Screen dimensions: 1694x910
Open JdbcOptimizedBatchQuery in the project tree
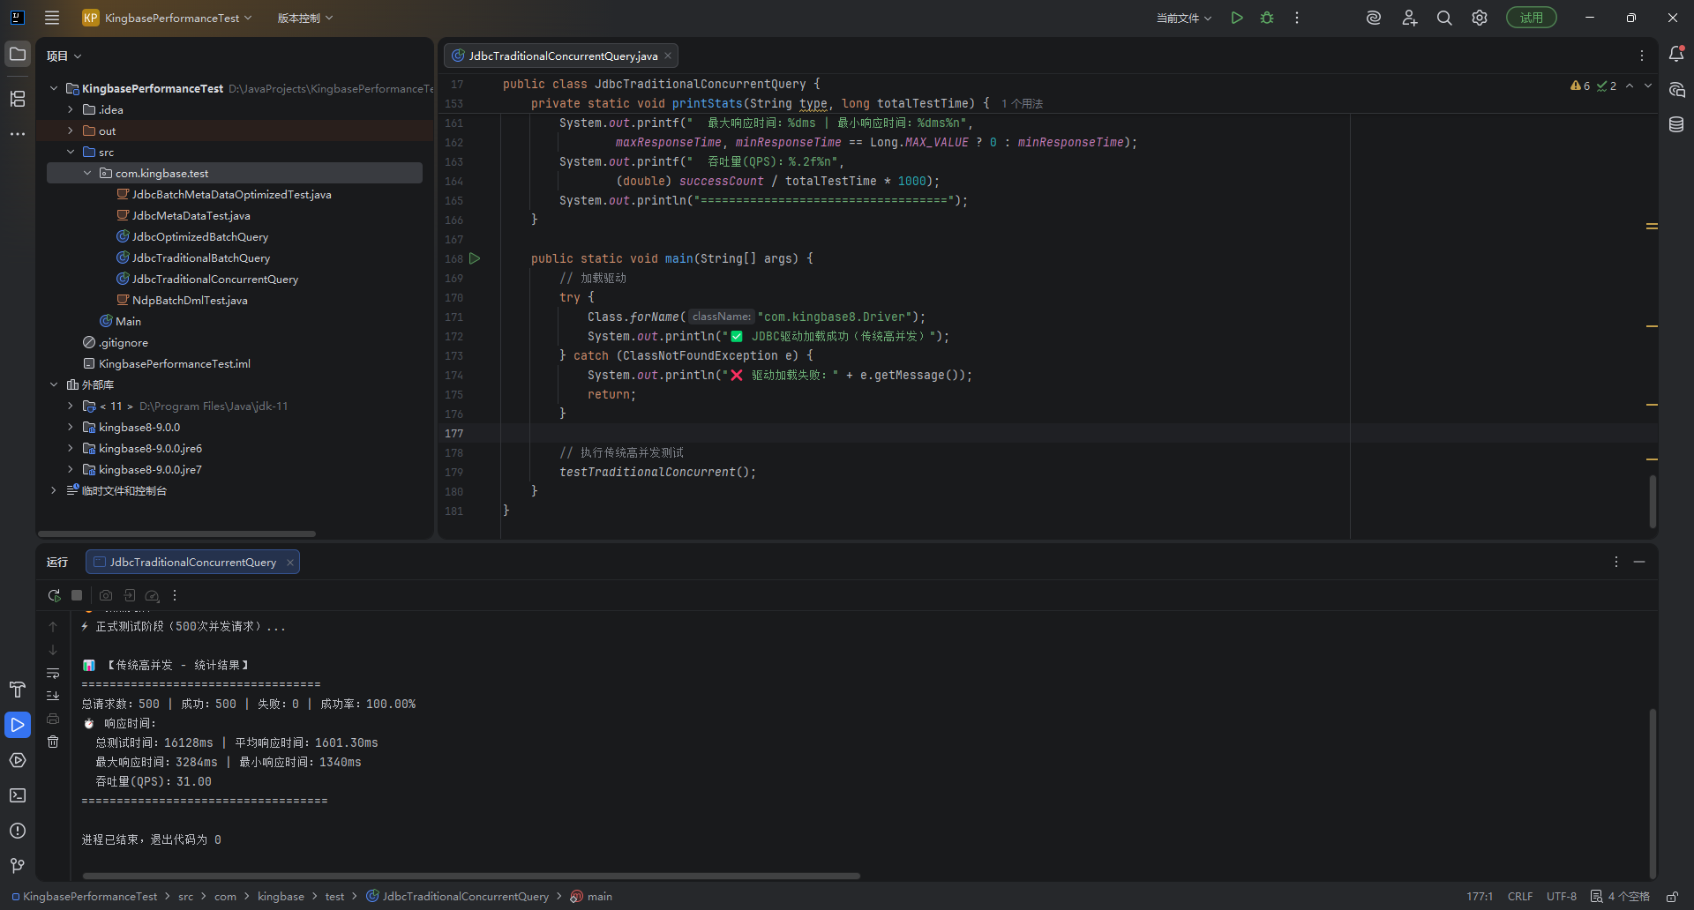200,236
